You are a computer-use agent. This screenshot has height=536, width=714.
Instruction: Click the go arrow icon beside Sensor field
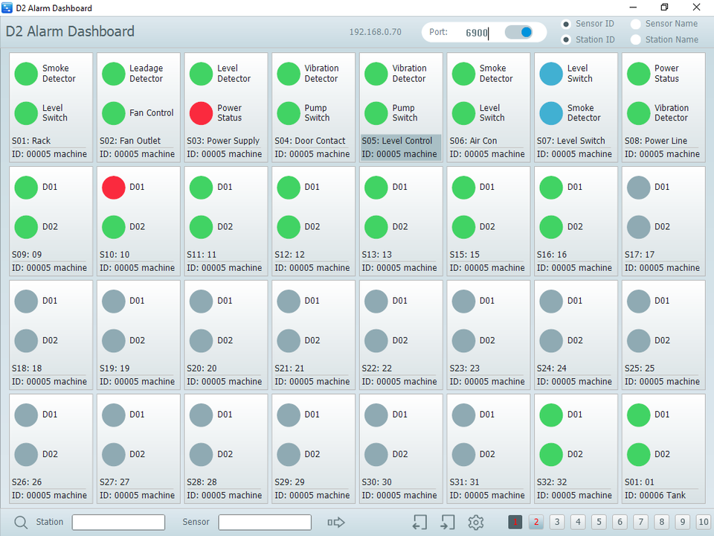click(x=336, y=523)
